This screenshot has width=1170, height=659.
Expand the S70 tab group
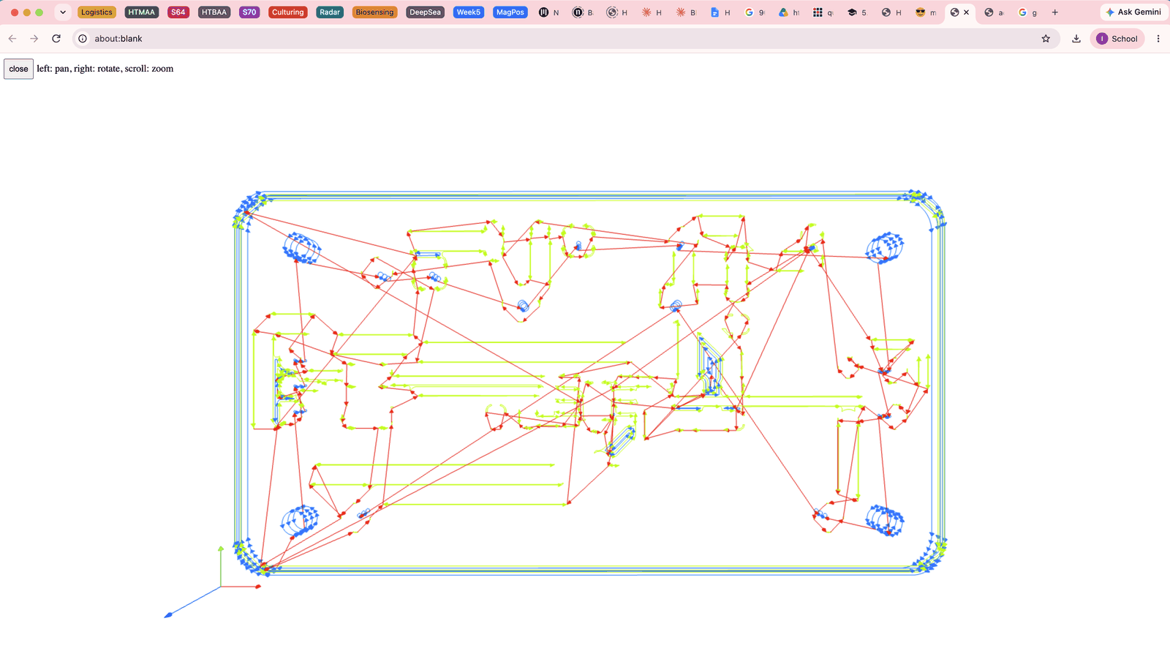coord(249,12)
